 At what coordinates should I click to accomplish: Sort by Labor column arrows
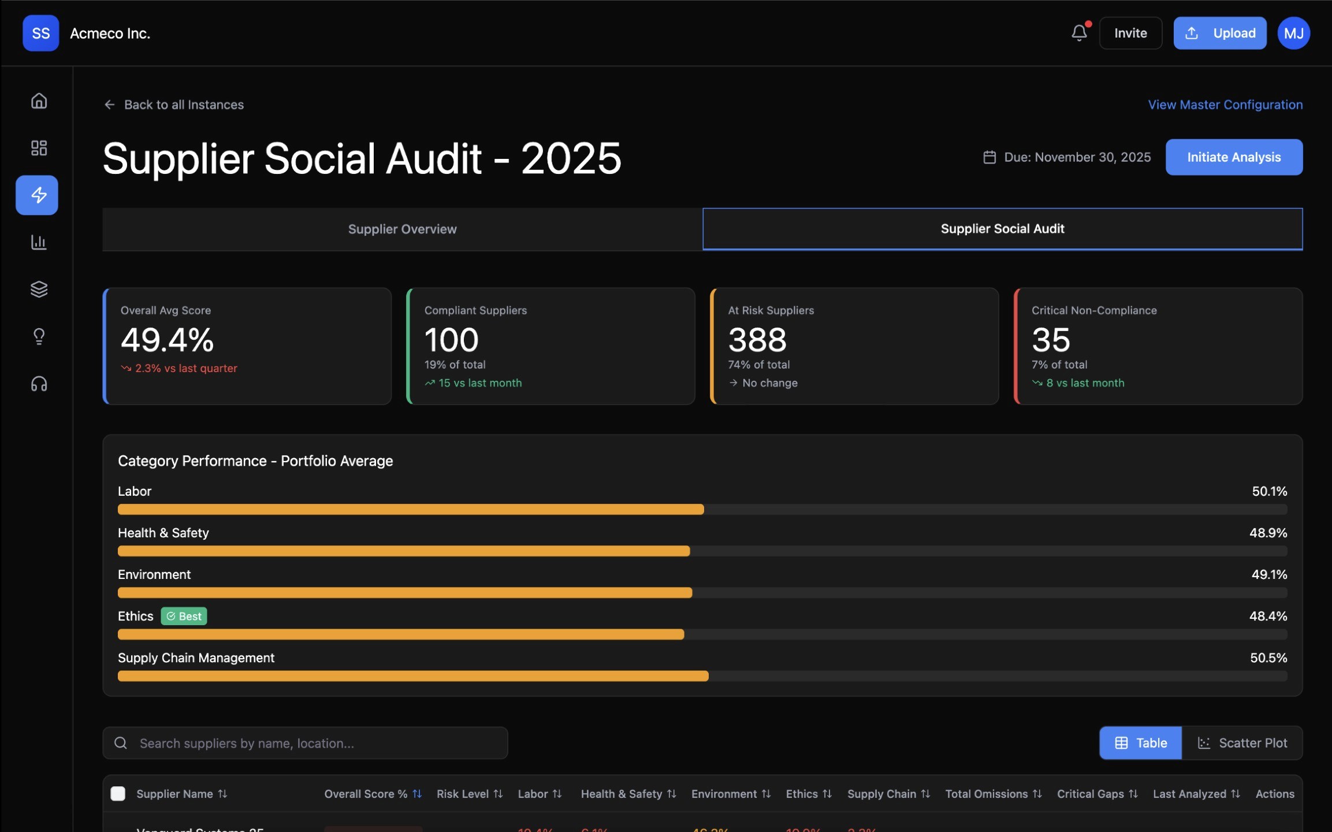click(557, 794)
